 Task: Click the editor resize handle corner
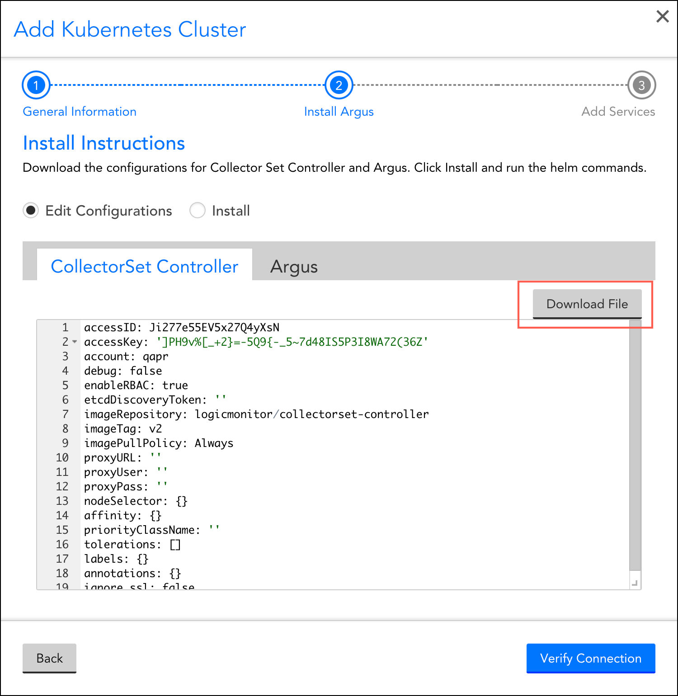coord(635,583)
